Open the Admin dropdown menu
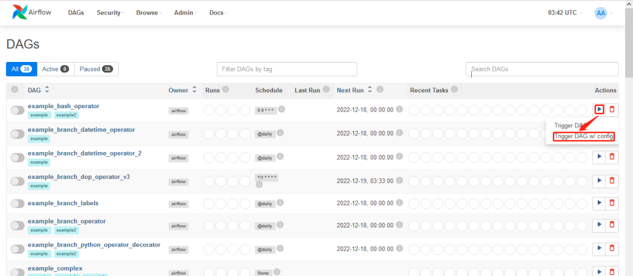 (x=185, y=12)
